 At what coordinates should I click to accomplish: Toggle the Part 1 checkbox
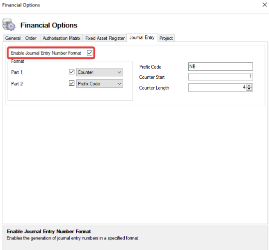coord(71,72)
